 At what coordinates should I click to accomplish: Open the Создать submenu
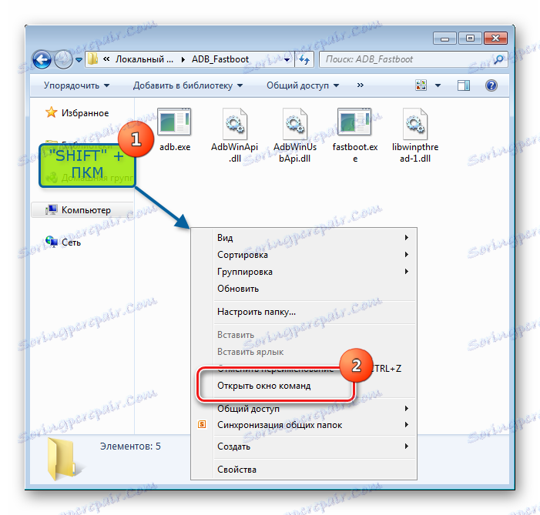(x=304, y=446)
